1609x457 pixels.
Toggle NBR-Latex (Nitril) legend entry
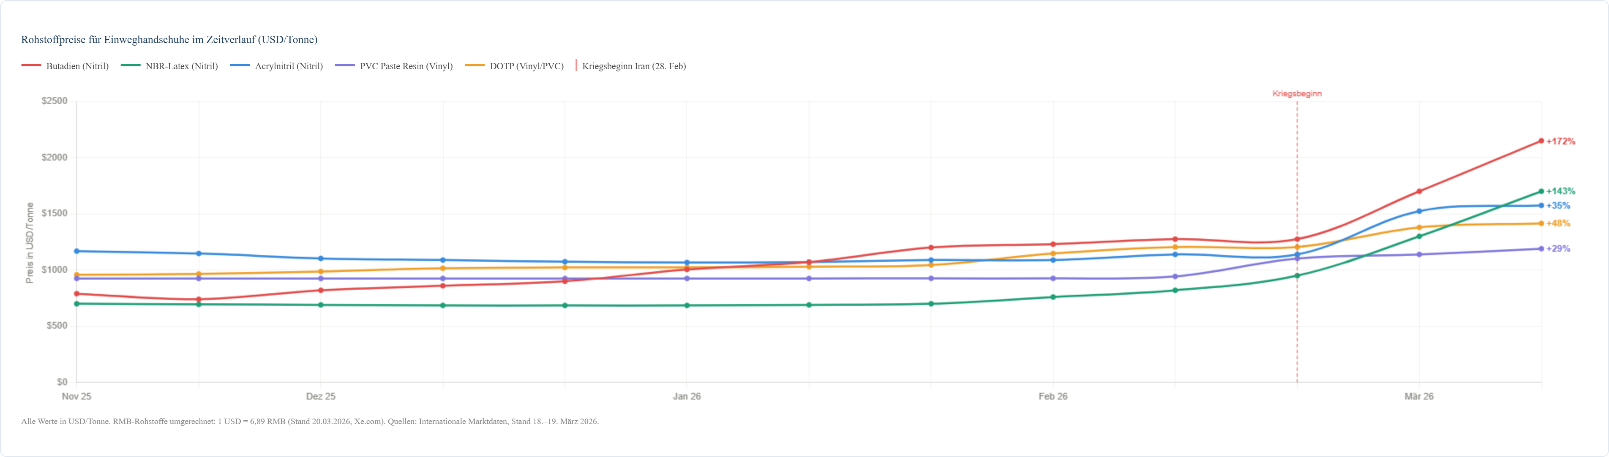pos(181,66)
